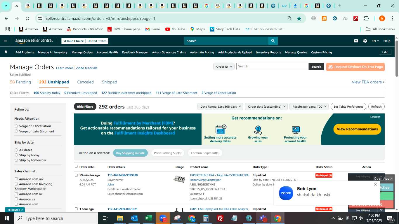Click the bookmark flag icon in nav bar
399x224 pixels.
[6, 52]
